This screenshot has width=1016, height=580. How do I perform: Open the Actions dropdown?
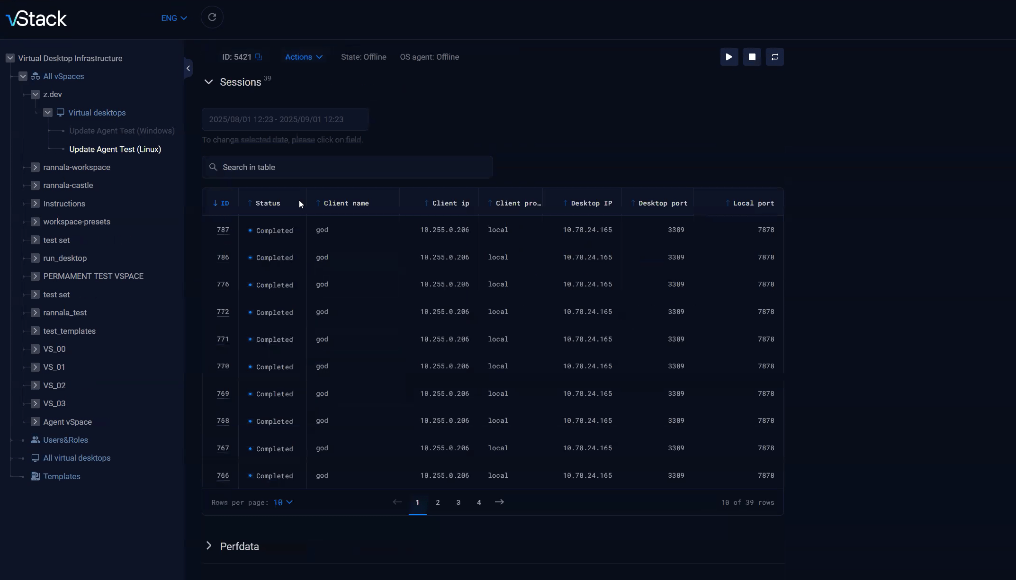point(304,57)
